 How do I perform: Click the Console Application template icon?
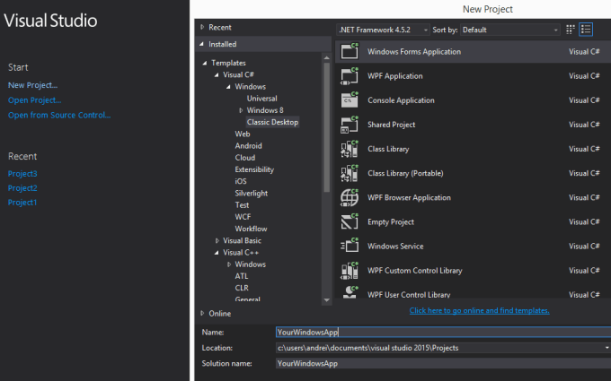[x=350, y=100]
